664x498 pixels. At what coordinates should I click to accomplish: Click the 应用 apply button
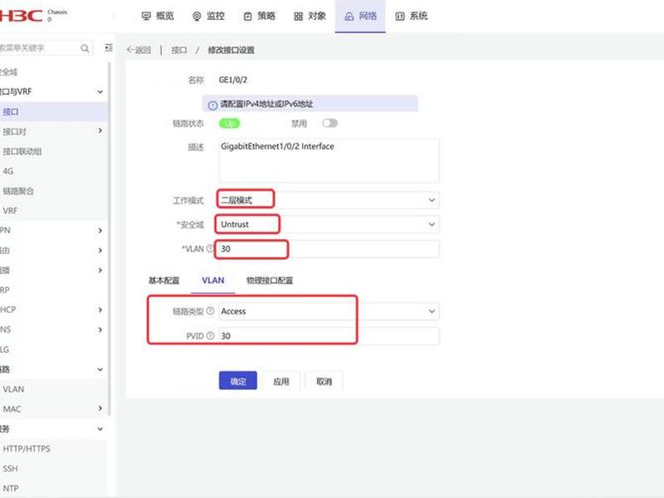(x=281, y=381)
